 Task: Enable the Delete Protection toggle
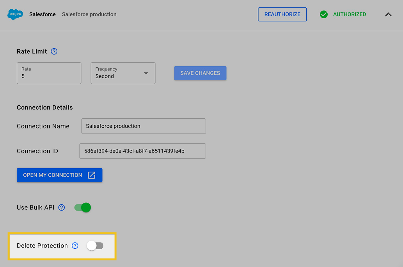tap(95, 246)
